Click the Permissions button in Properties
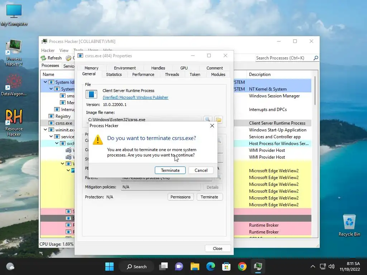 pos(181,197)
